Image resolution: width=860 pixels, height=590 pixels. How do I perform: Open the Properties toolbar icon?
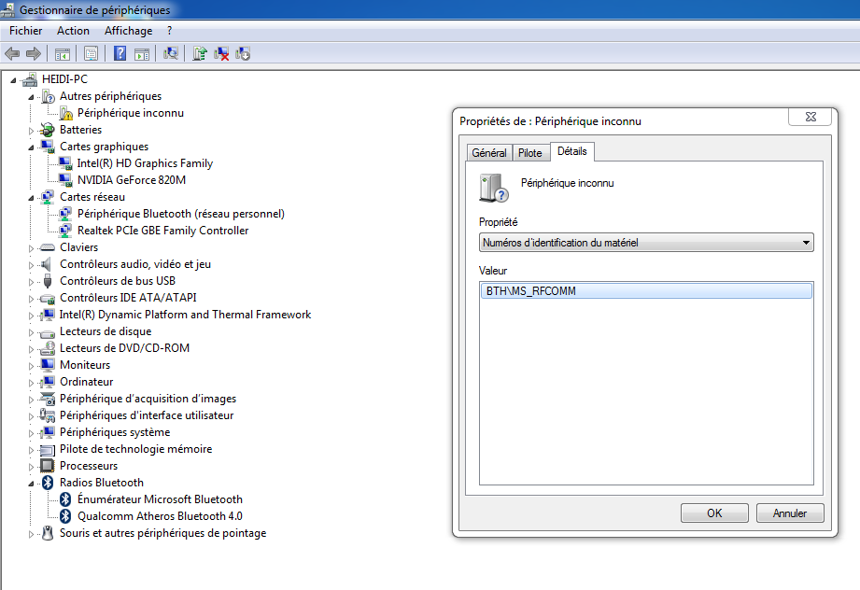click(x=92, y=54)
